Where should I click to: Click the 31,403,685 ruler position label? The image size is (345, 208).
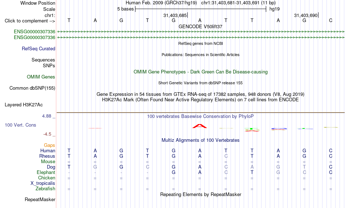pos(175,15)
